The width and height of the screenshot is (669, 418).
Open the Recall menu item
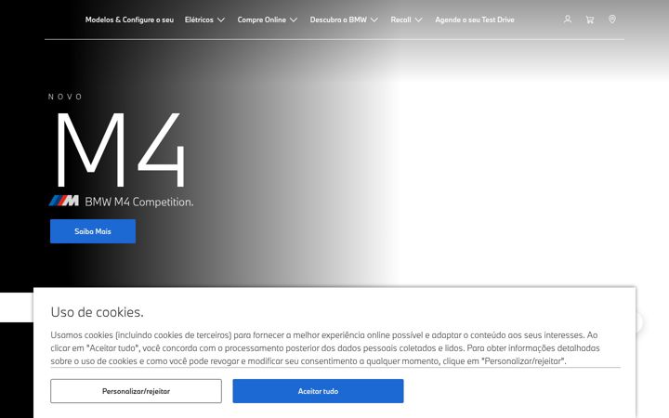point(400,20)
